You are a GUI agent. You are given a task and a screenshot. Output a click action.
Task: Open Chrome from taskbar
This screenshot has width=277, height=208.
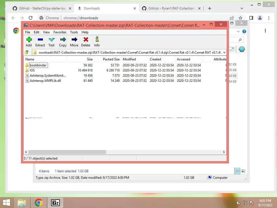tap(38, 203)
